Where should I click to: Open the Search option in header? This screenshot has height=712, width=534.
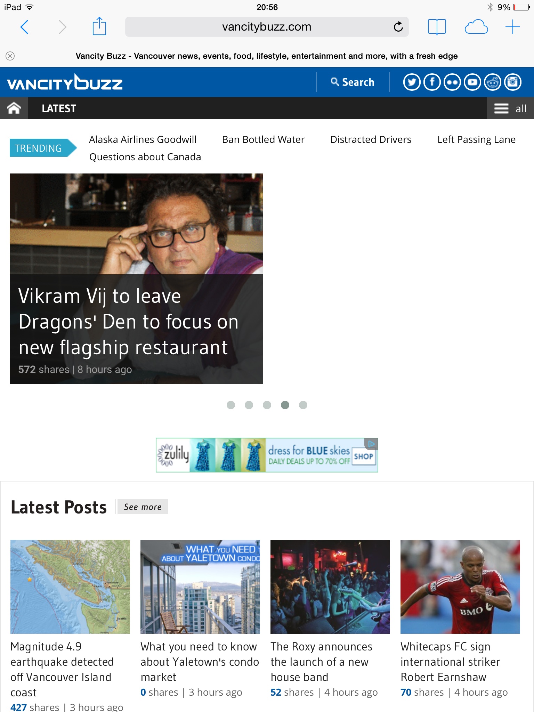click(353, 82)
